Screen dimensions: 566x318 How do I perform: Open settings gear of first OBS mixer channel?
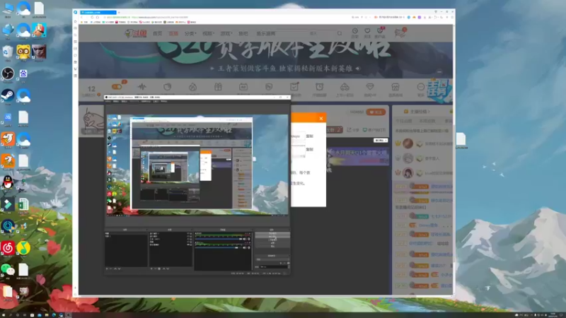click(x=249, y=239)
